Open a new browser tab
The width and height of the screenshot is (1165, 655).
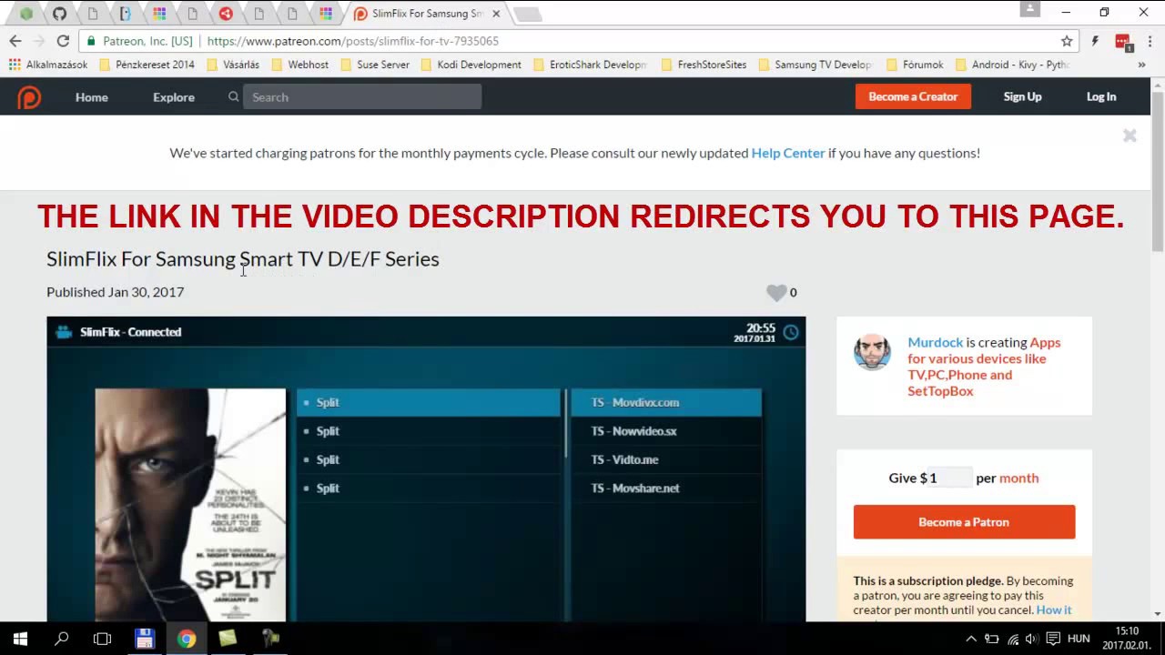click(x=527, y=14)
